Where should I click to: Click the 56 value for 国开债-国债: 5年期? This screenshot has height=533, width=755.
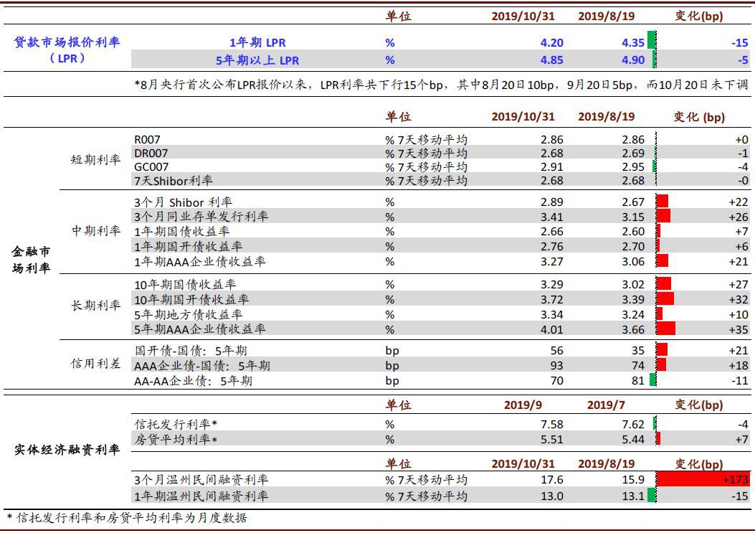(556, 350)
